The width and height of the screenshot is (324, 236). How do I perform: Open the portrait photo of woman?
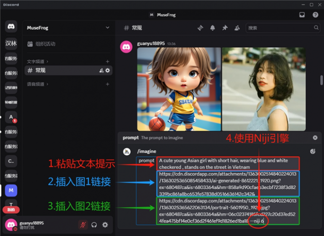click(x=263, y=89)
